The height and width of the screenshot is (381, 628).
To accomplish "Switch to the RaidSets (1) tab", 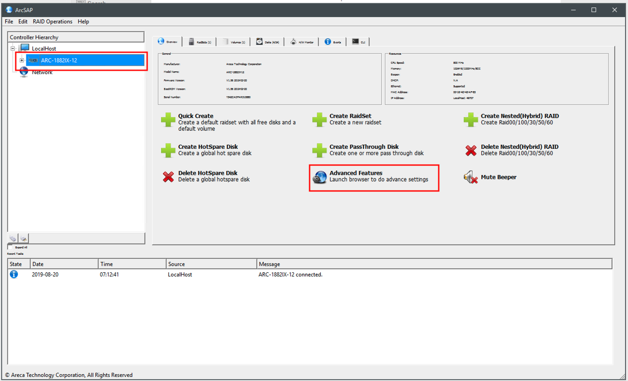I will point(200,42).
